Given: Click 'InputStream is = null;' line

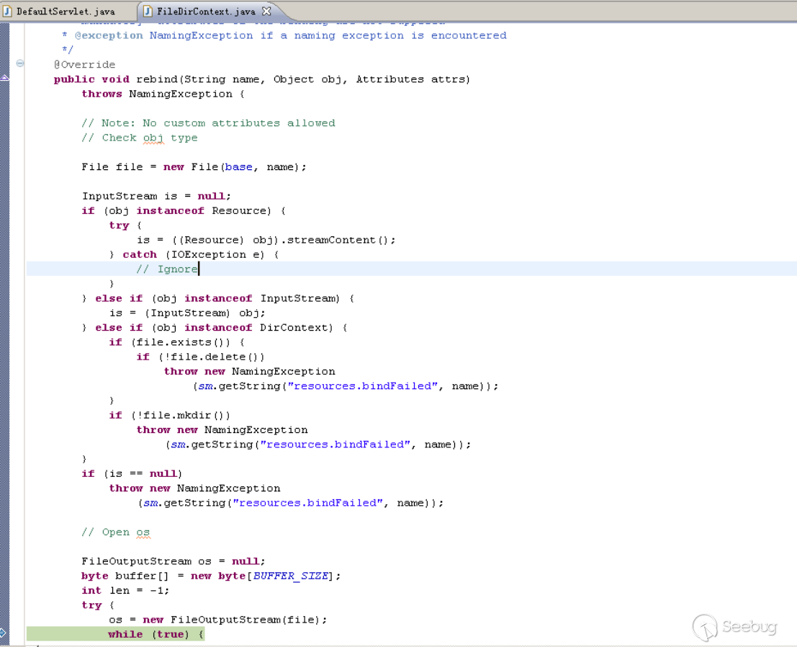Looking at the screenshot, I should pos(156,197).
